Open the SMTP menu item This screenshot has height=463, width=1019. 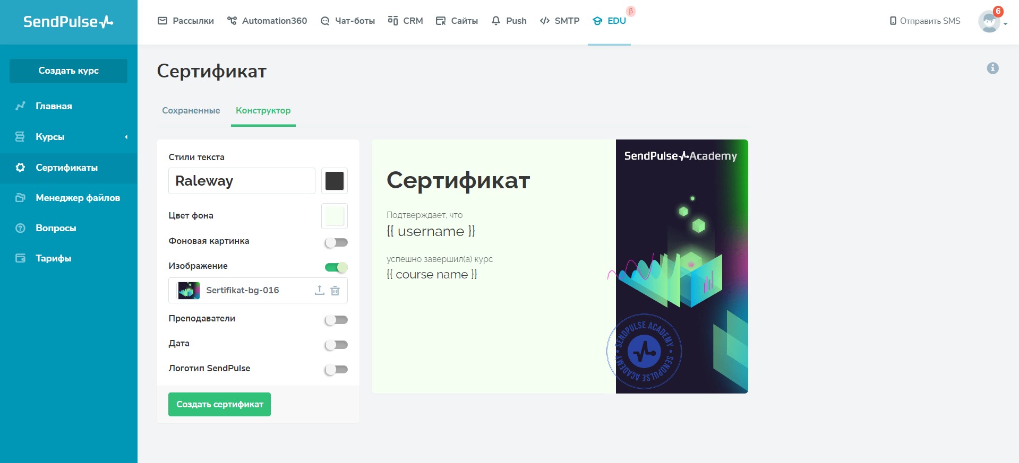point(560,21)
